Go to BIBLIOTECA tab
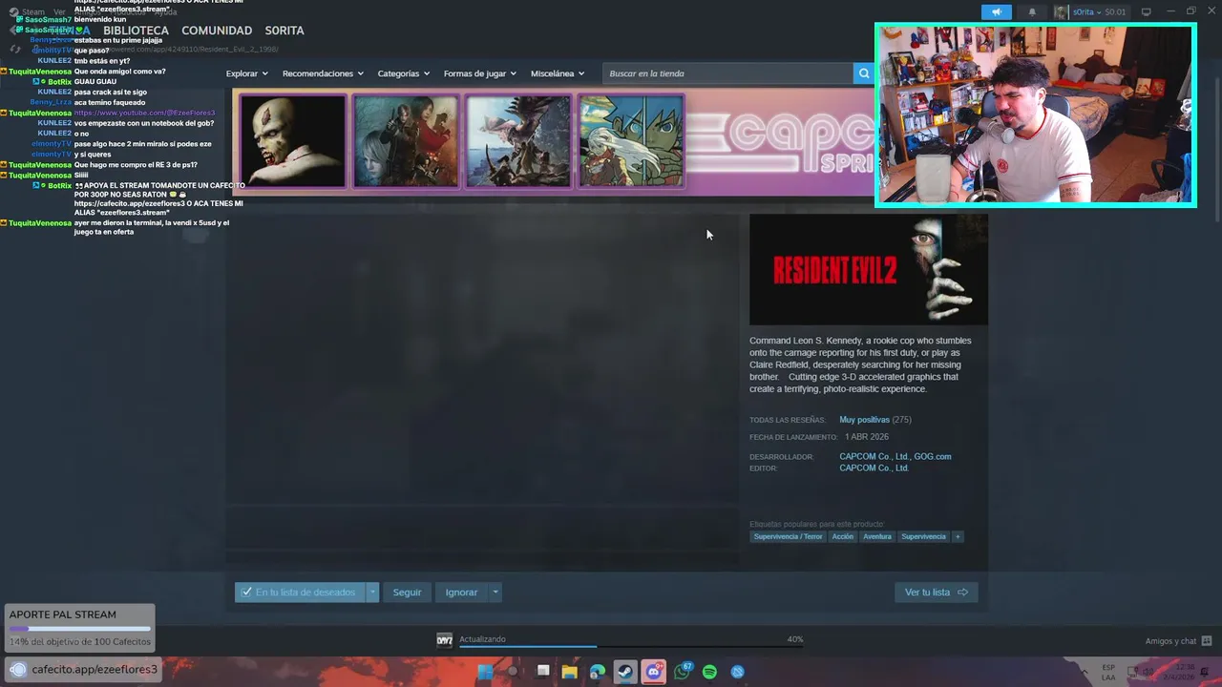The width and height of the screenshot is (1222, 687). click(x=136, y=31)
